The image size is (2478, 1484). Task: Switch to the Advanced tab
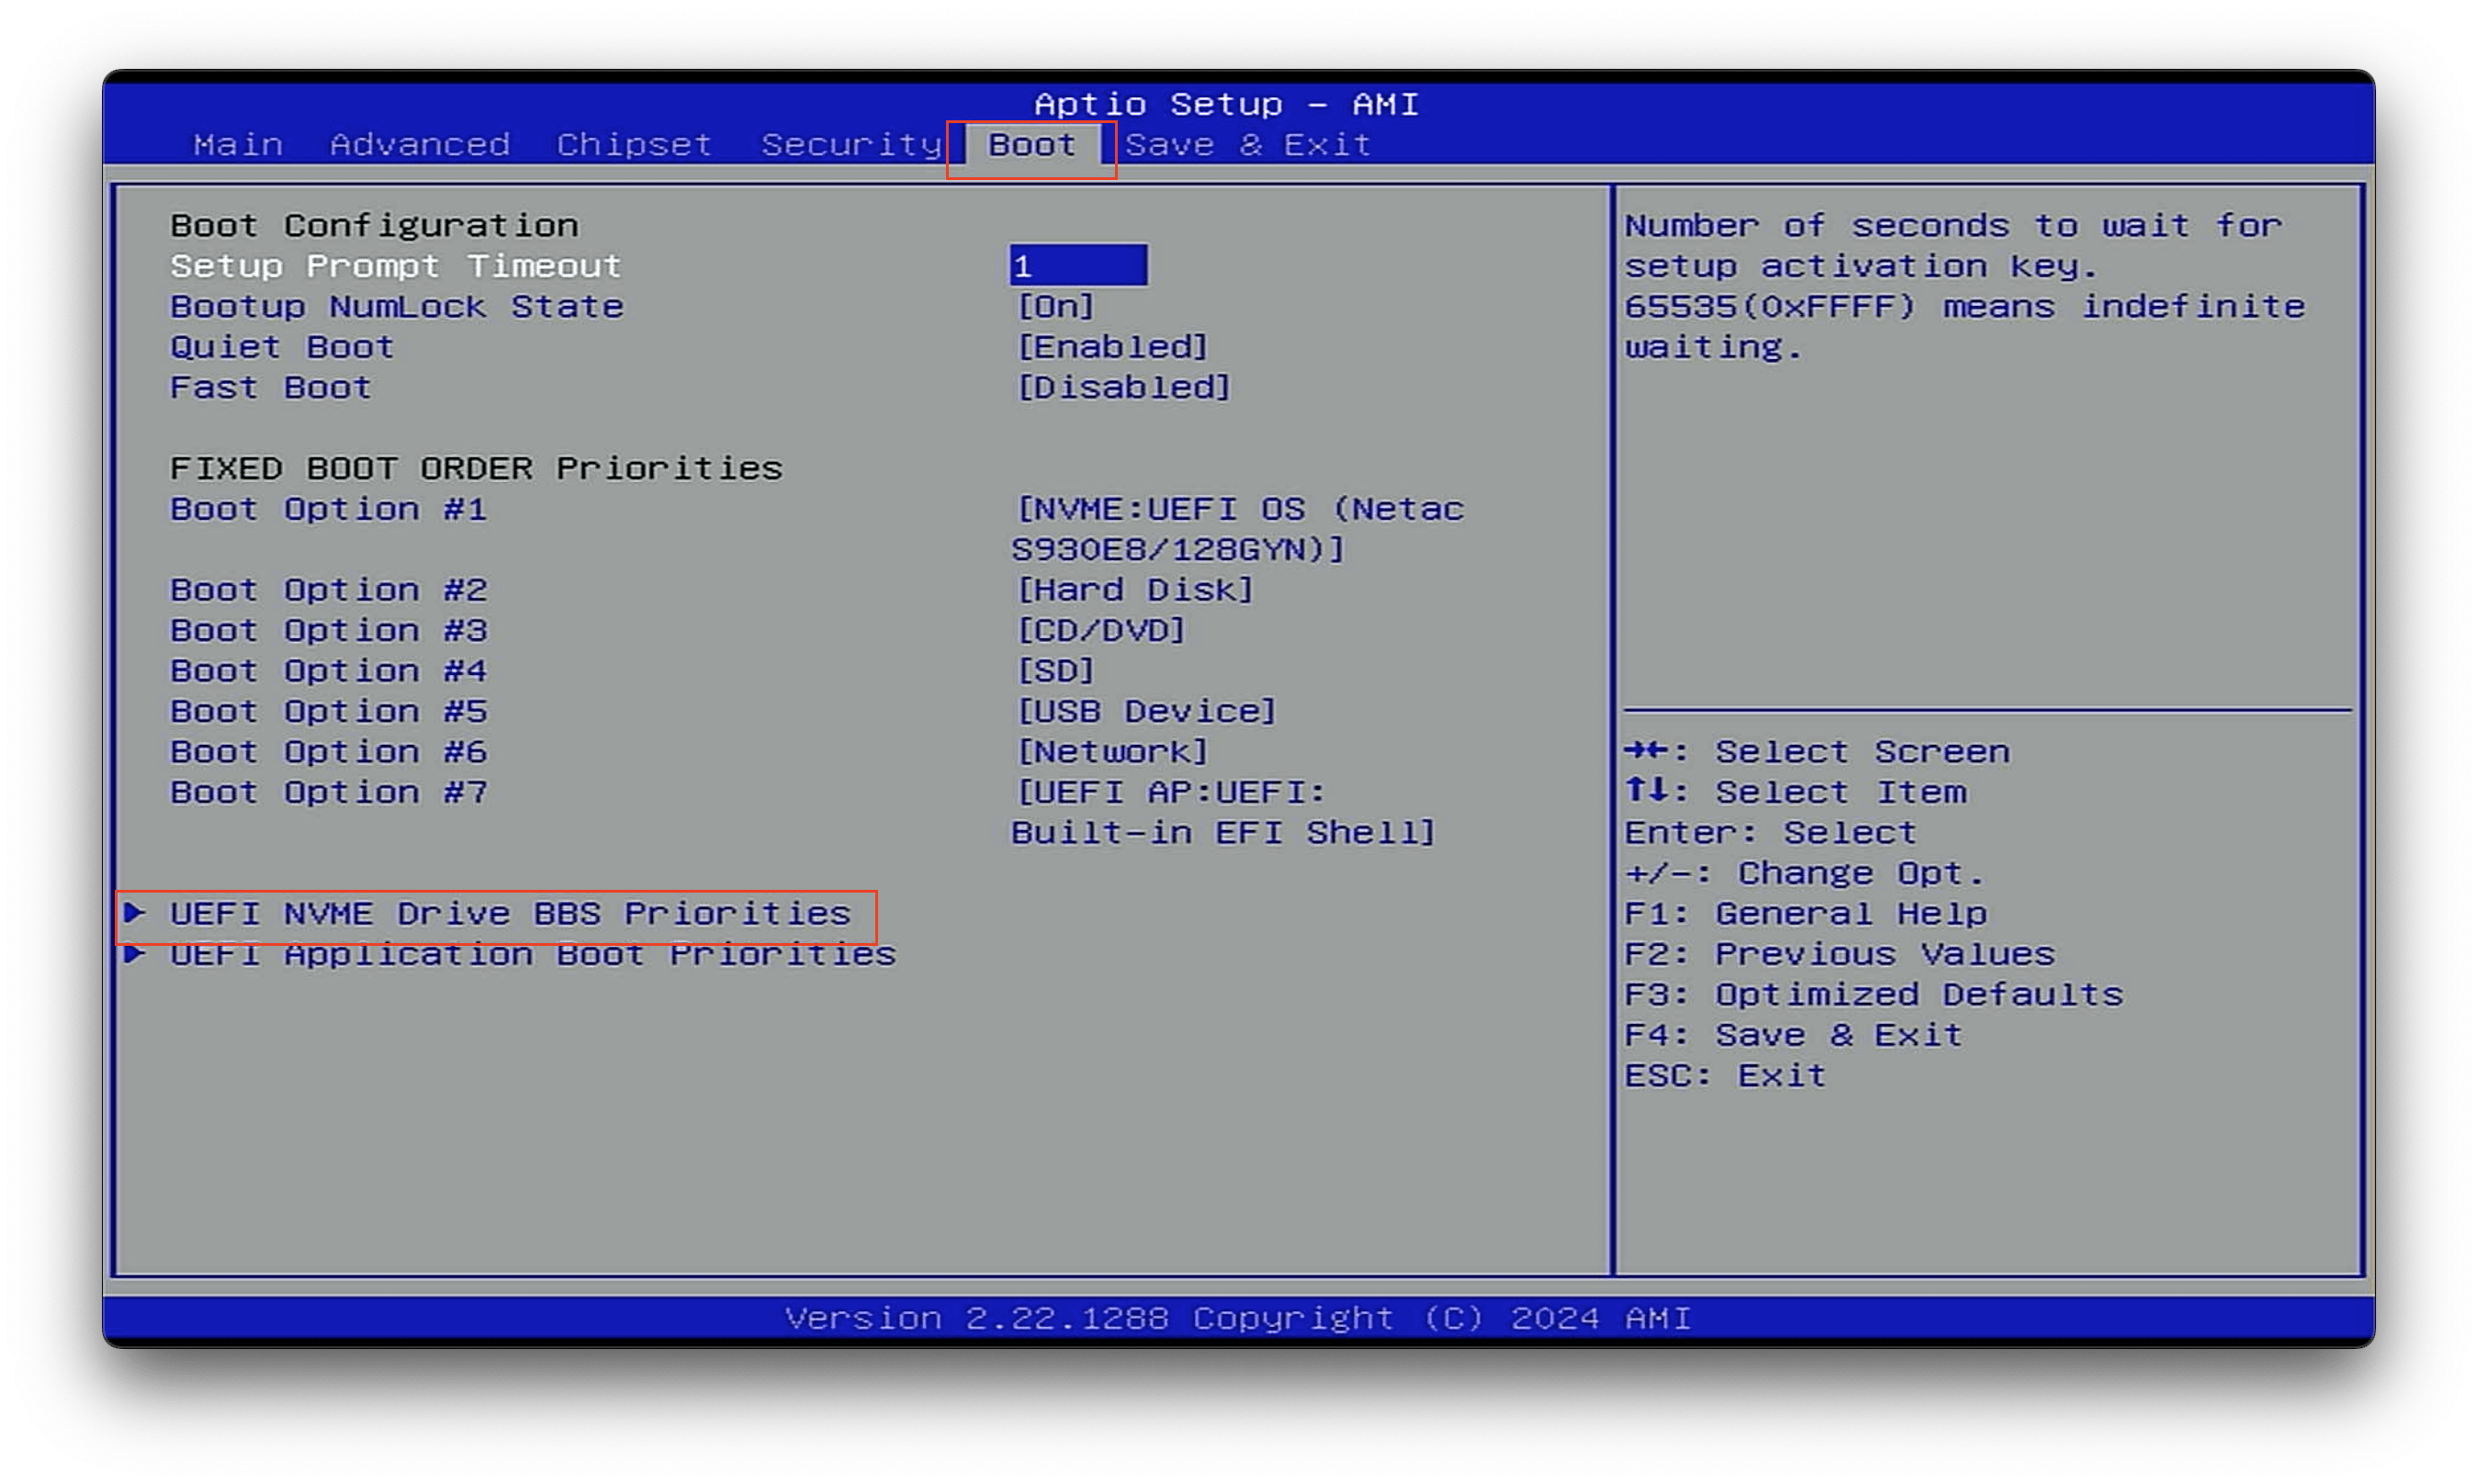(x=420, y=145)
